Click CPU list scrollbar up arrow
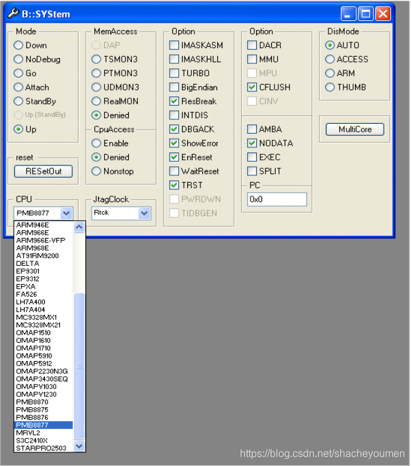 coord(79,227)
